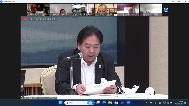
Task: Click the Zoom taskbar icon
Action: click(128, 103)
